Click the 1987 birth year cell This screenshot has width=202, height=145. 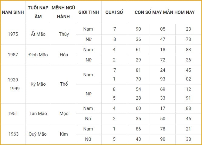13,55
